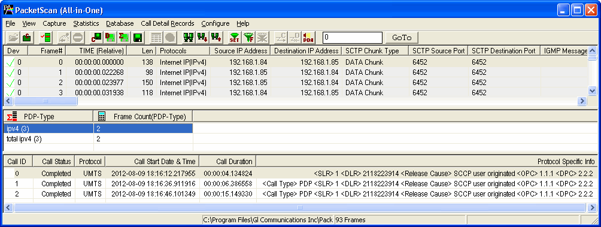Click the grayed round blob toolbar icon
This screenshot has width=601, height=227.
[x=170, y=38]
